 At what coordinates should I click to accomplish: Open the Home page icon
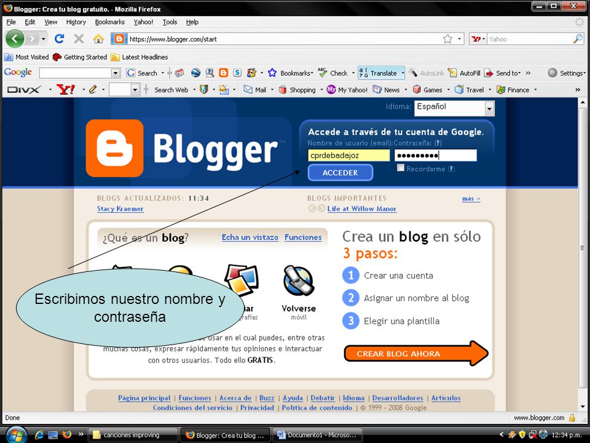(98, 38)
